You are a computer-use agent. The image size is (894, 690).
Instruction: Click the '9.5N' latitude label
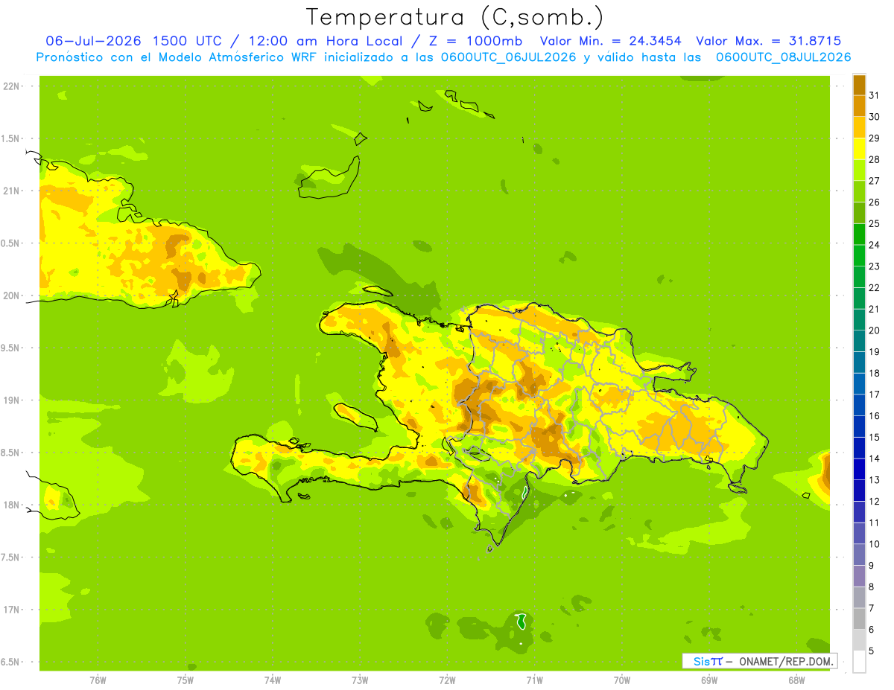point(10,348)
